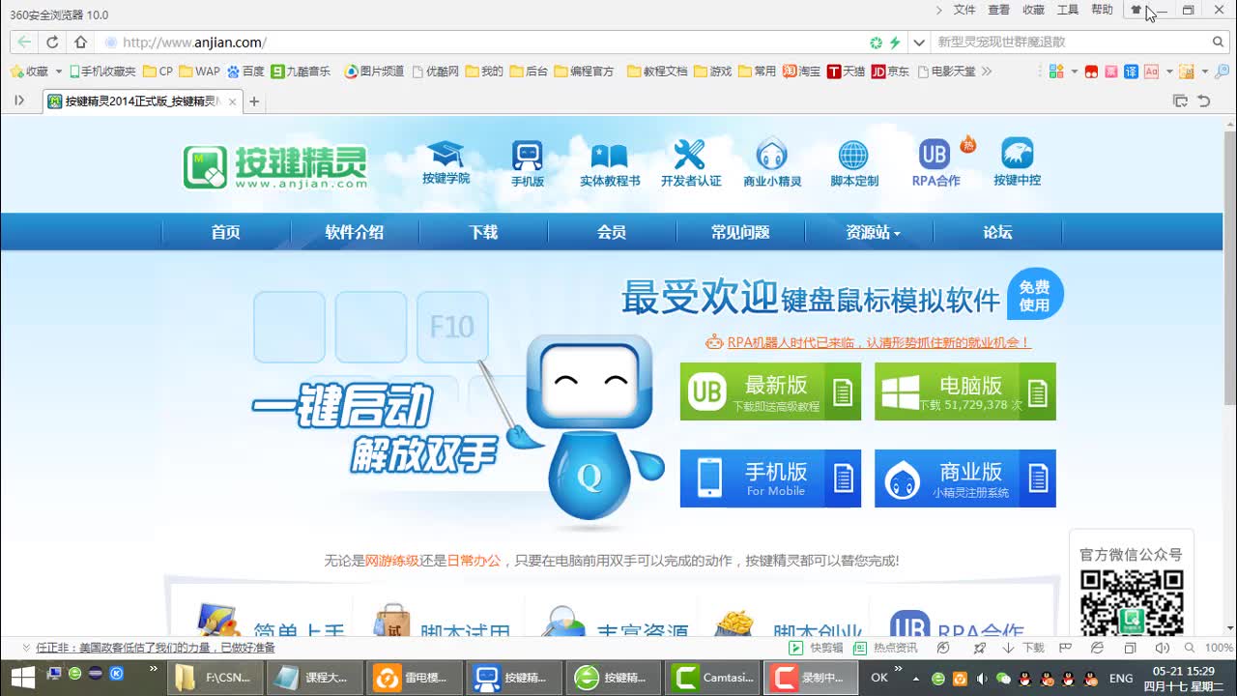Viewport: 1237px width, 696px height.
Task: Open the 工具 menu
Action: [1068, 10]
